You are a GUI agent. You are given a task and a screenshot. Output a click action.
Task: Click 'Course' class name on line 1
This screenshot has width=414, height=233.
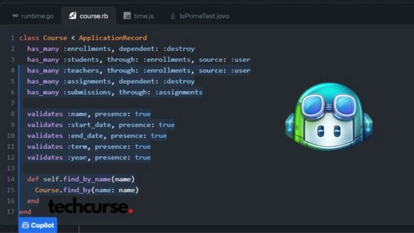coord(55,37)
